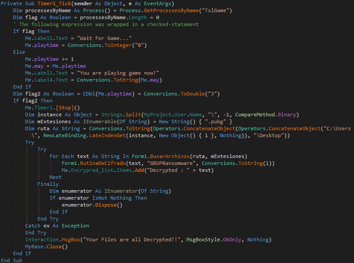
Task: Click the Length property of processesByName
Action: [138, 18]
